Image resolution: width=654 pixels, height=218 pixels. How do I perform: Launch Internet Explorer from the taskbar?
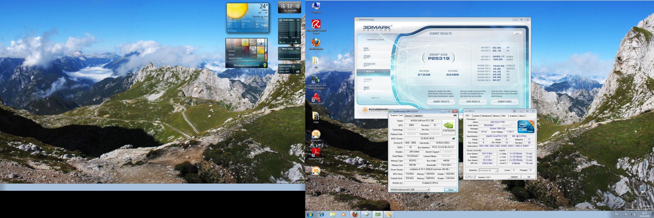[321, 214]
